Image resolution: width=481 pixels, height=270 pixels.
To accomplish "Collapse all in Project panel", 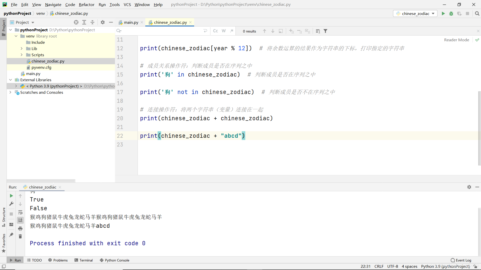I will (x=92, y=22).
